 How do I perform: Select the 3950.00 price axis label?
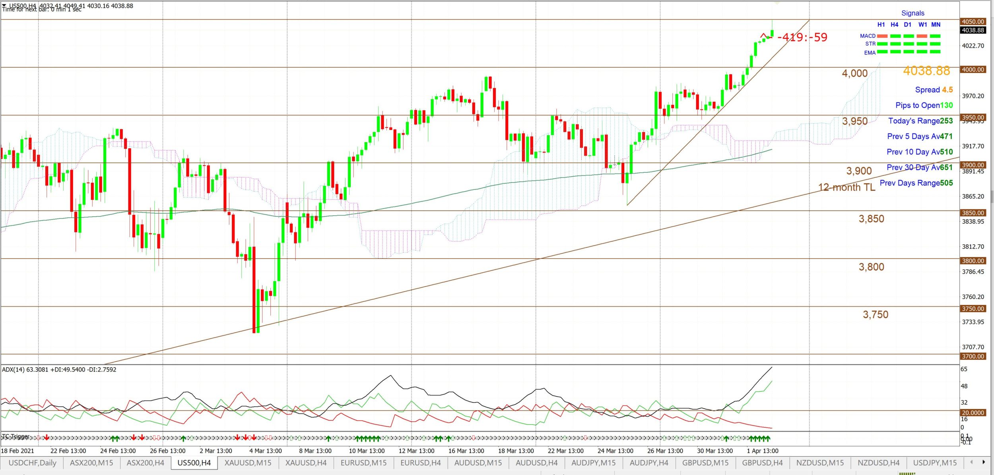[973, 117]
